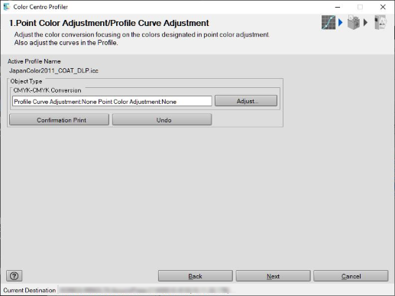This screenshot has height=296, width=395.
Task: Cancel the profile adjustment wizard
Action: (x=351, y=276)
